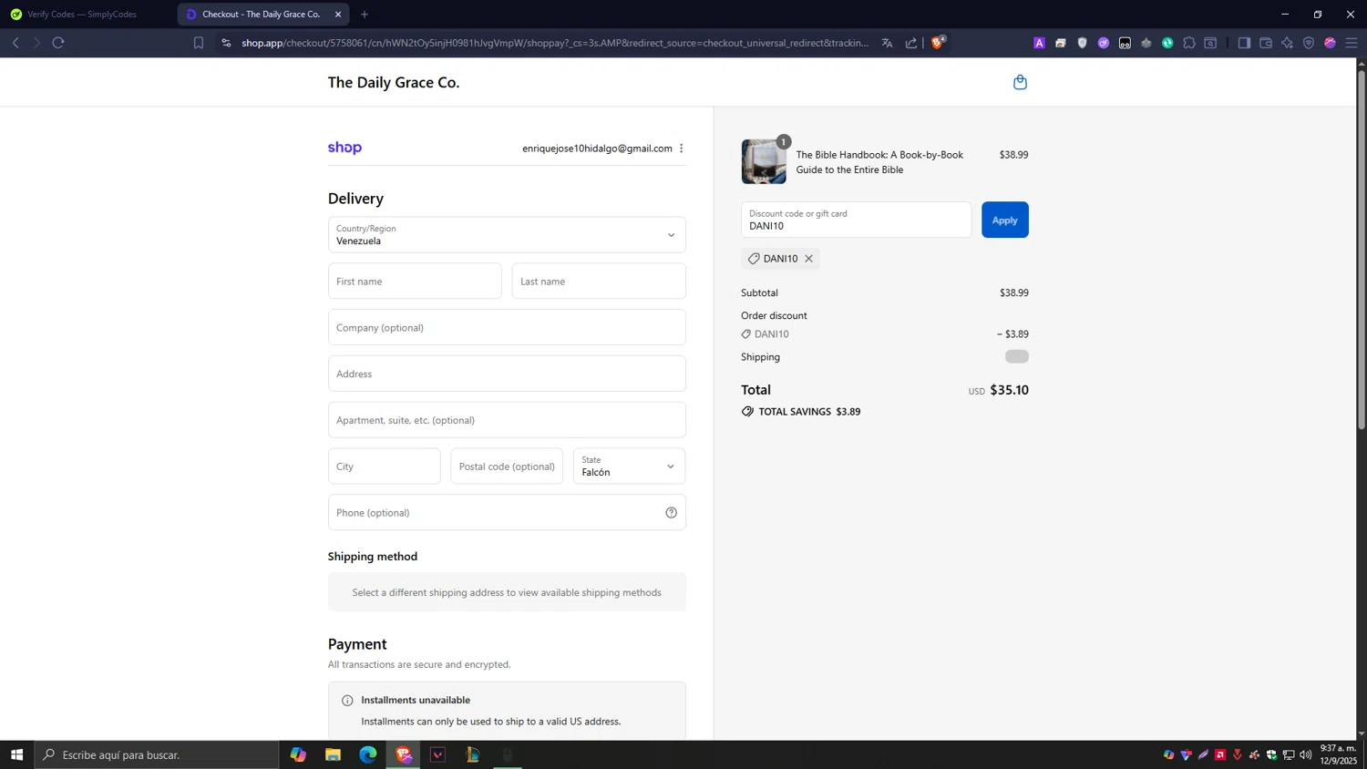Open the taskbar clock and date
The image size is (1367, 769).
pyautogui.click(x=1339, y=754)
